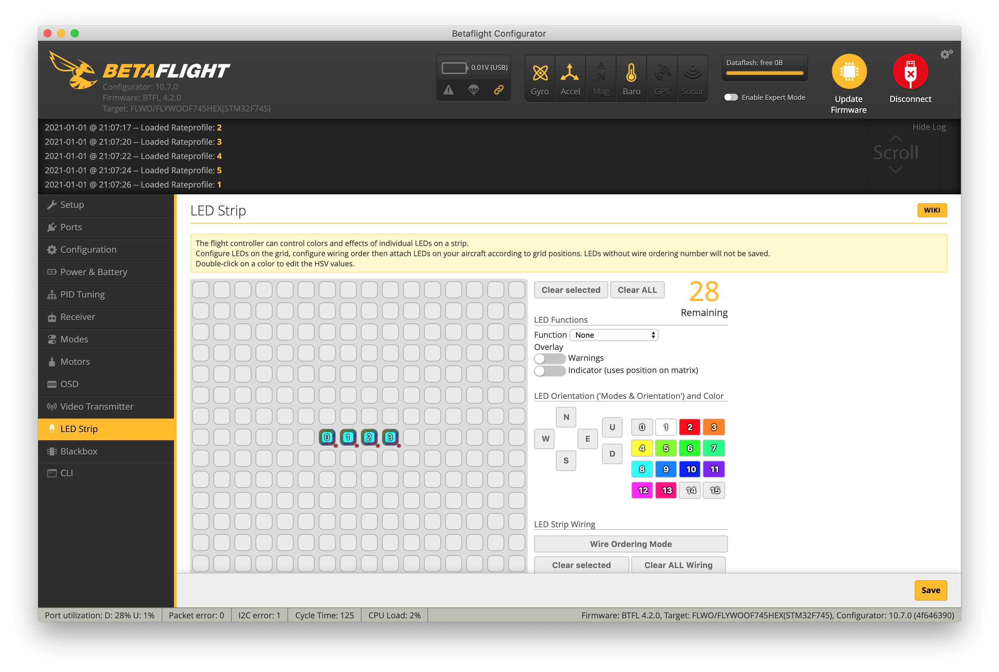Save the LED Strip settings

pyautogui.click(x=930, y=590)
